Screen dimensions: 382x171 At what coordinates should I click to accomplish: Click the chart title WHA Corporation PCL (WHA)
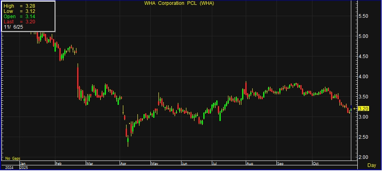click(x=179, y=3)
